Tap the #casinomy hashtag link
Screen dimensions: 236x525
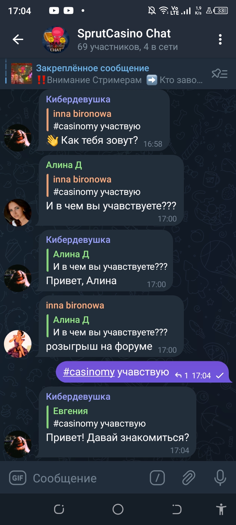point(89,372)
